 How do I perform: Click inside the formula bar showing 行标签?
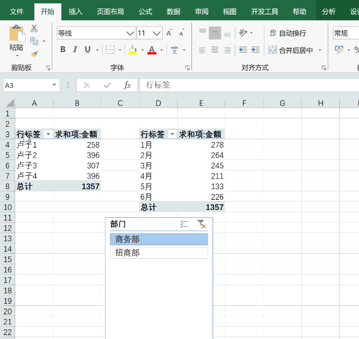249,85
